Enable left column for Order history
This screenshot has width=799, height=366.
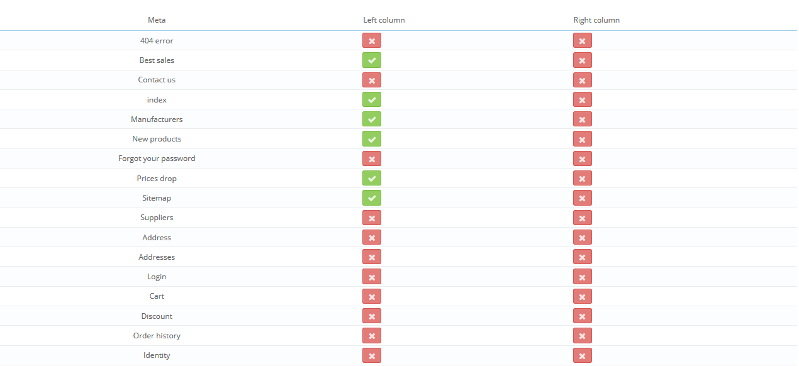(x=372, y=336)
